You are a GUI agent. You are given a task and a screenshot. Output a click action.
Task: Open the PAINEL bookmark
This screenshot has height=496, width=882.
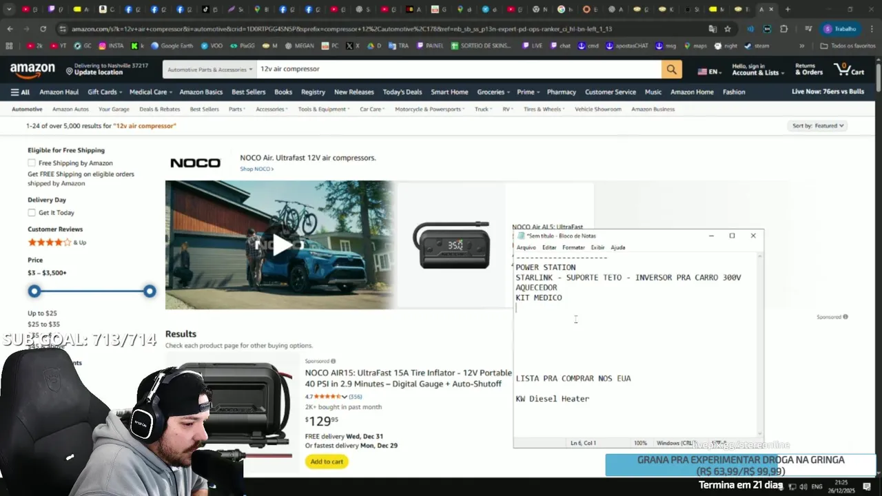[429, 45]
